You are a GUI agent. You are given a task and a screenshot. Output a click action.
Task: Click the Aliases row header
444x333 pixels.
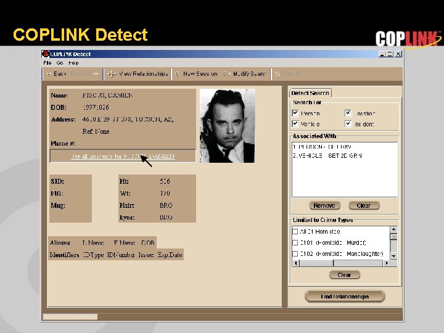pyautogui.click(x=60, y=243)
